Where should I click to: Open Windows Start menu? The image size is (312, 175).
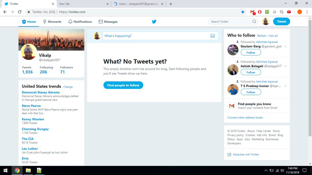coord(5,170)
